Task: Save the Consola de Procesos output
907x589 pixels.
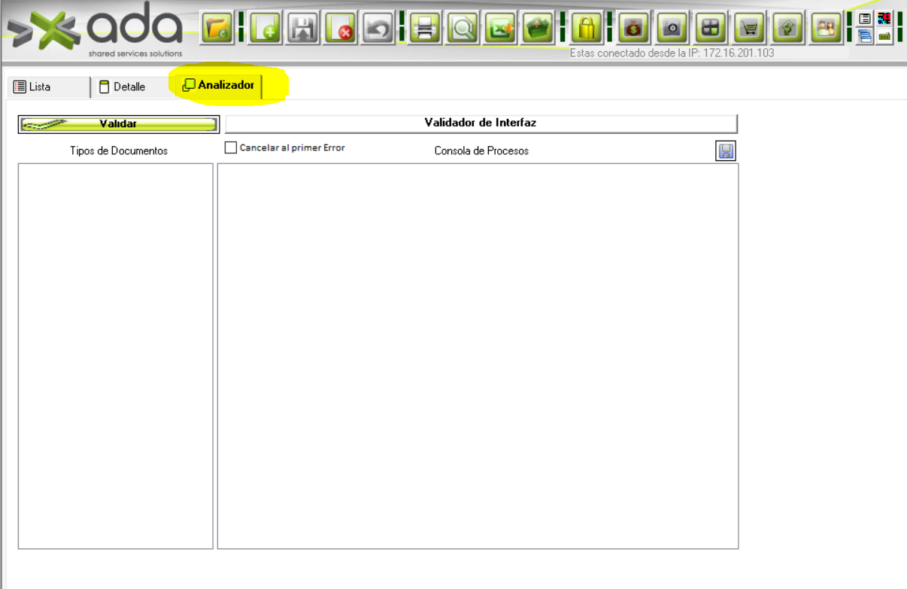Action: tap(726, 151)
